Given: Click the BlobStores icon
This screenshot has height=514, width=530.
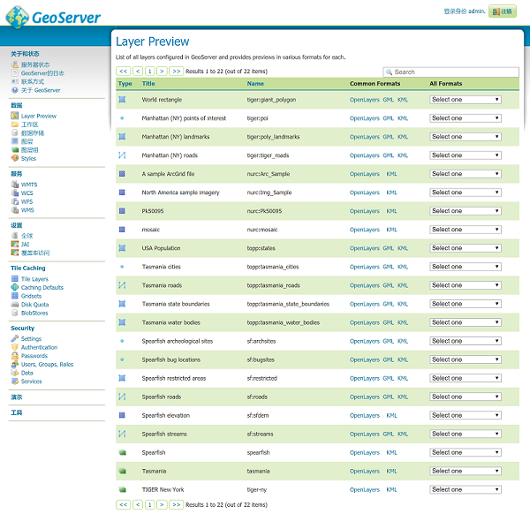Looking at the screenshot, I should 14,313.
